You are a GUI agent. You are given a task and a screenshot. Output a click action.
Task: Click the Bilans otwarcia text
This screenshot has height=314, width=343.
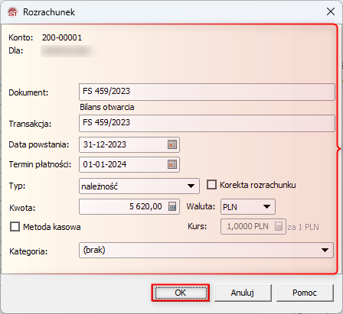(x=107, y=107)
